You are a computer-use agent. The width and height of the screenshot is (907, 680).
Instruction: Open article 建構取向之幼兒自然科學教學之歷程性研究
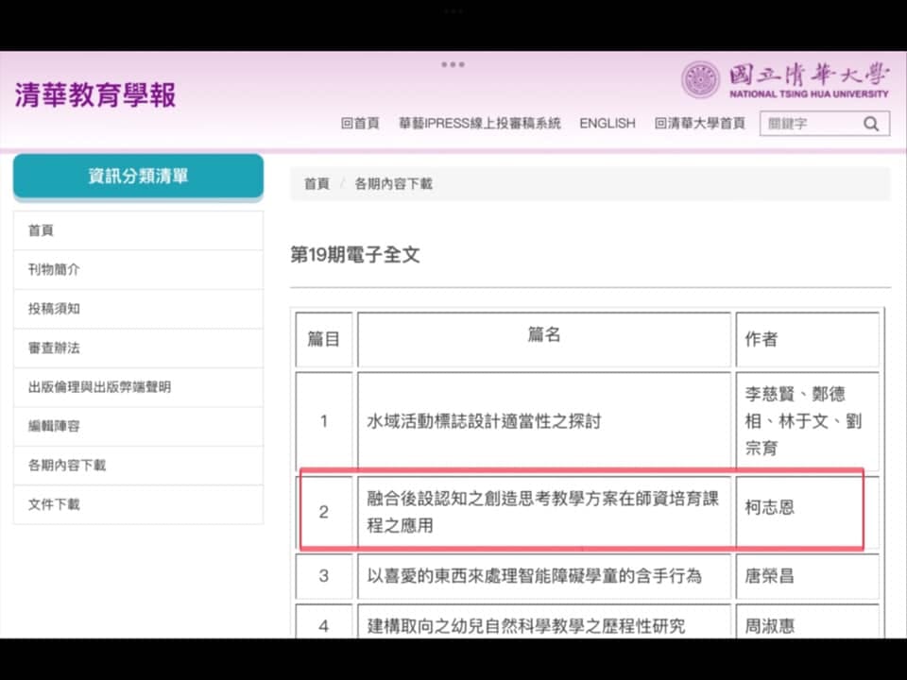526,625
